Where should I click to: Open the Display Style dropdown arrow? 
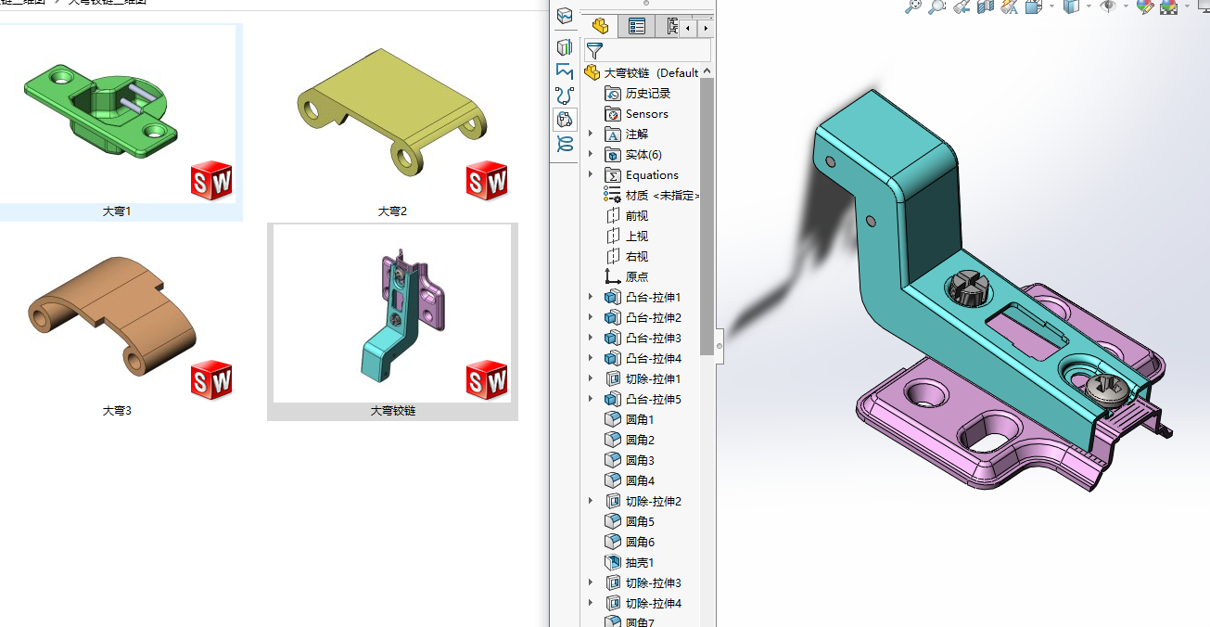(1089, 6)
